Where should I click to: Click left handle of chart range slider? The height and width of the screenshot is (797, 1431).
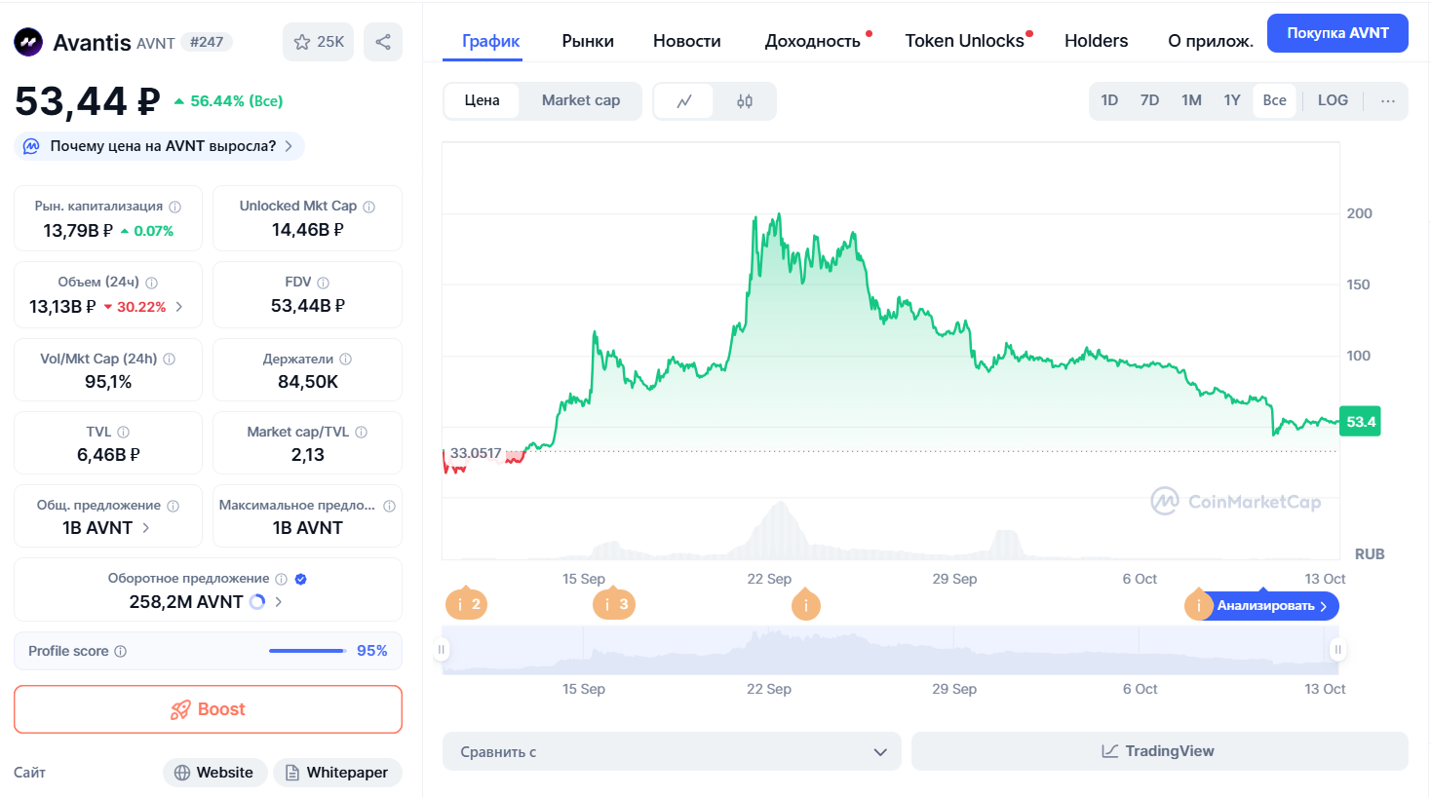click(x=442, y=650)
